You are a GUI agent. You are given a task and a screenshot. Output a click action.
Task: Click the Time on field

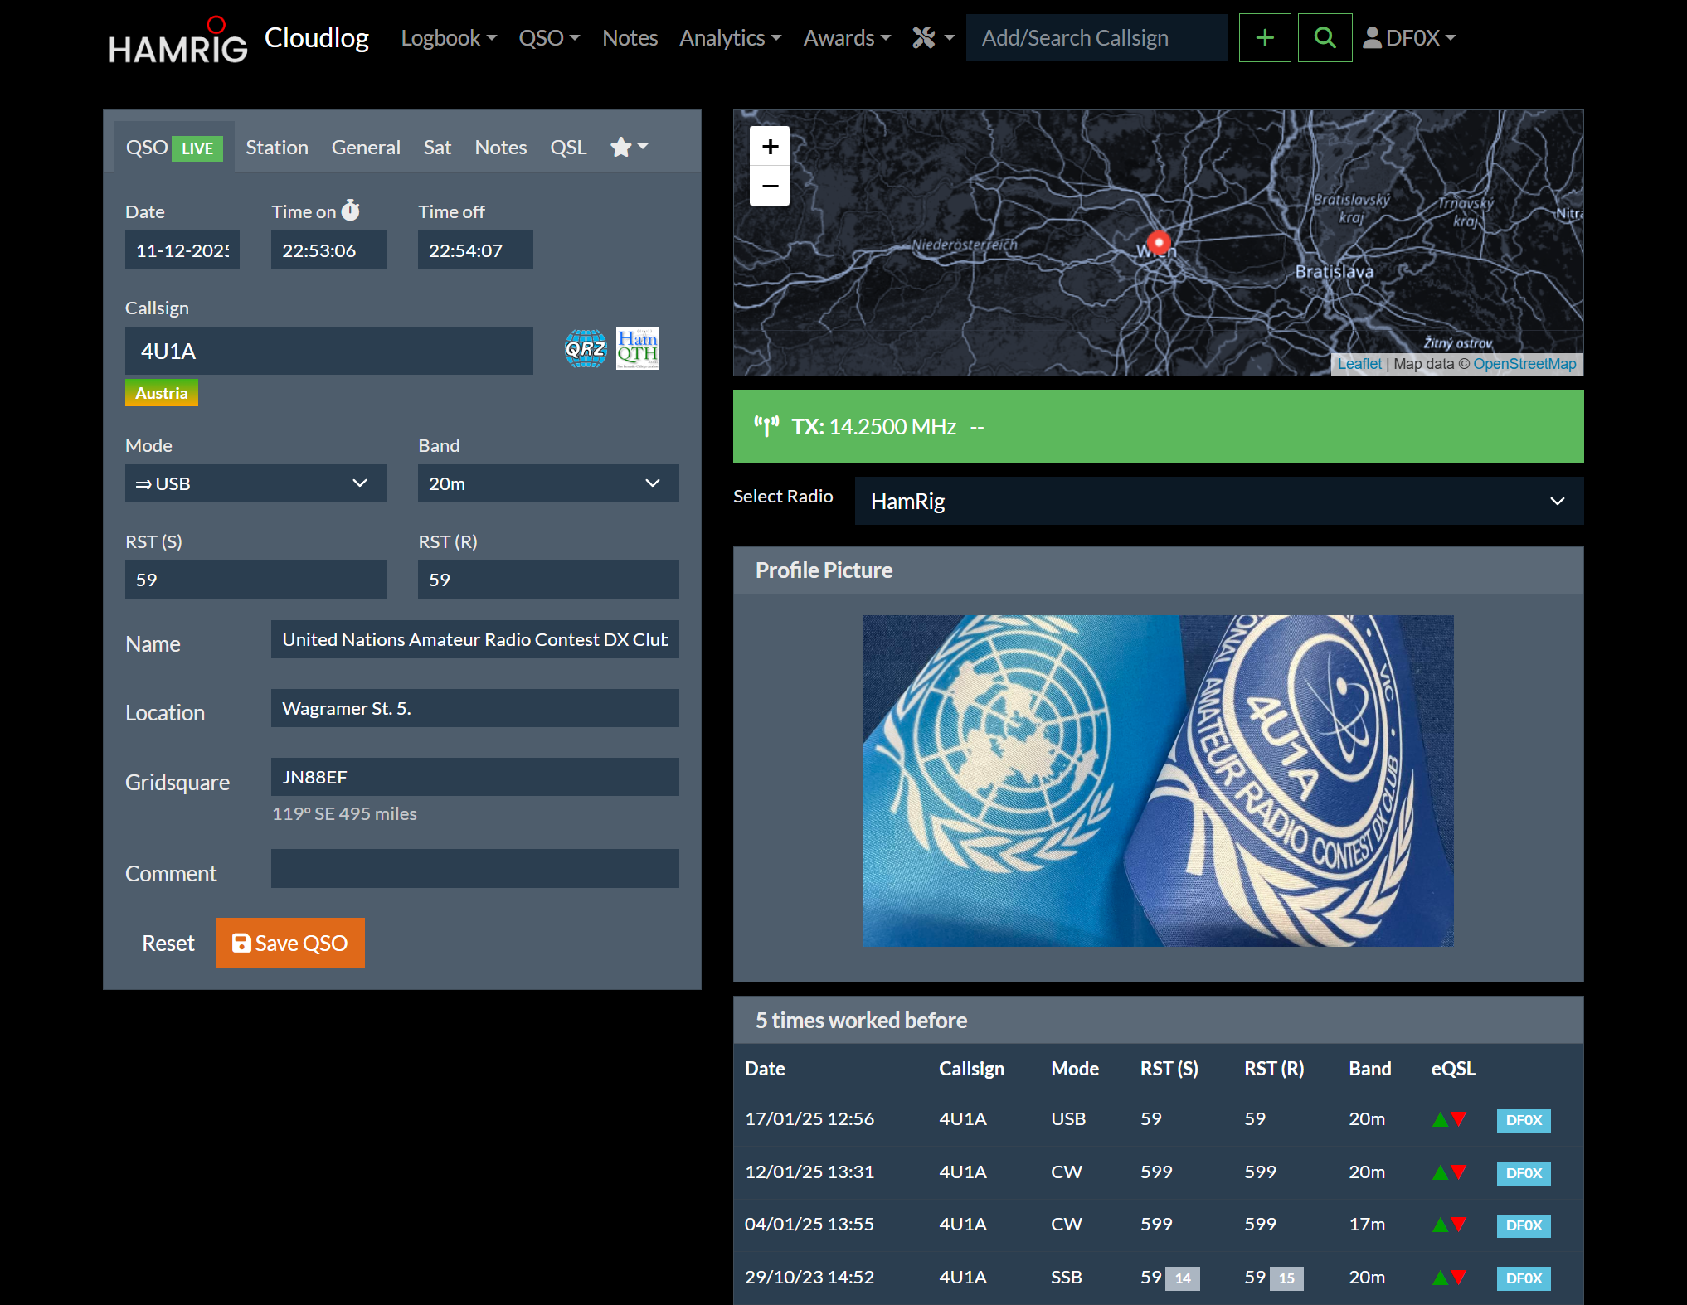[x=328, y=250]
